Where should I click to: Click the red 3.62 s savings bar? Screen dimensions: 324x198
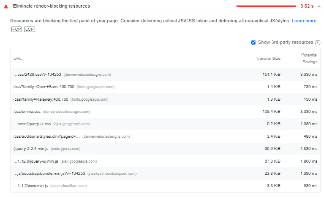[x=266, y=6]
